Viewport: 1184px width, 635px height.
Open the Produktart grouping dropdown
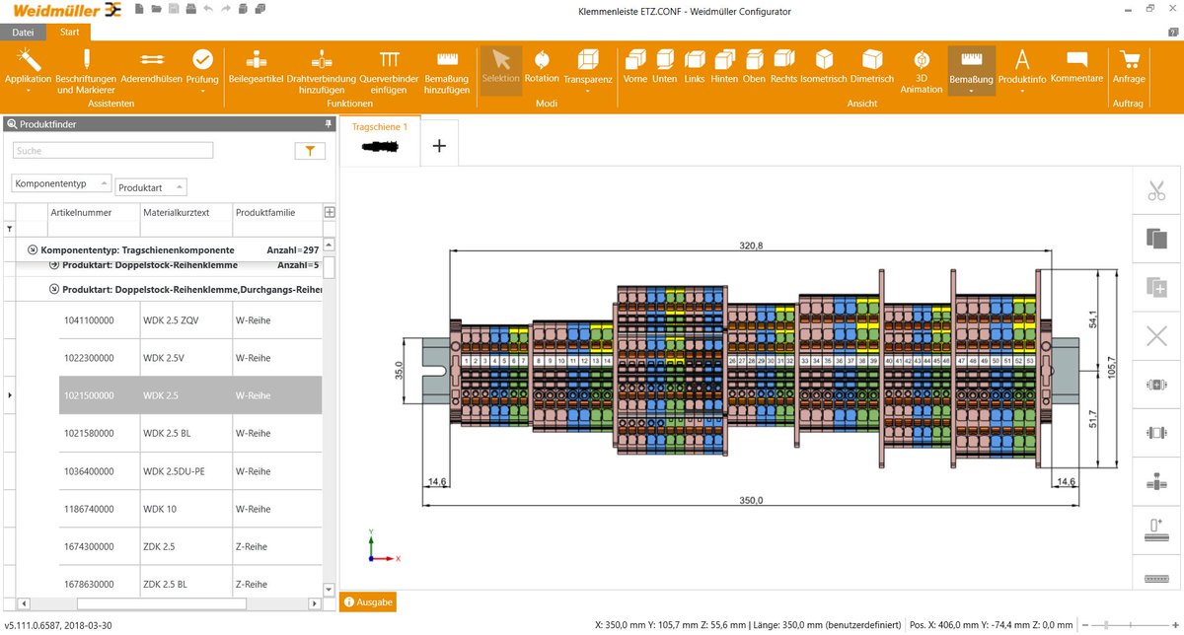[x=151, y=187]
